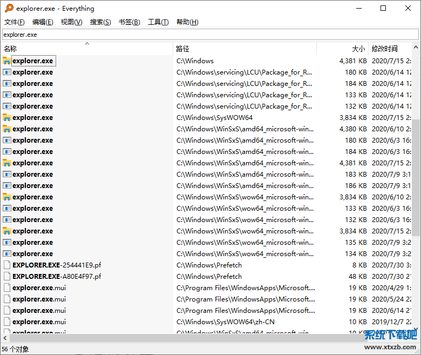This screenshot has height=355, width=421.
Task: Click icon of the 186 KB explorer.exe
Action: (7, 186)
